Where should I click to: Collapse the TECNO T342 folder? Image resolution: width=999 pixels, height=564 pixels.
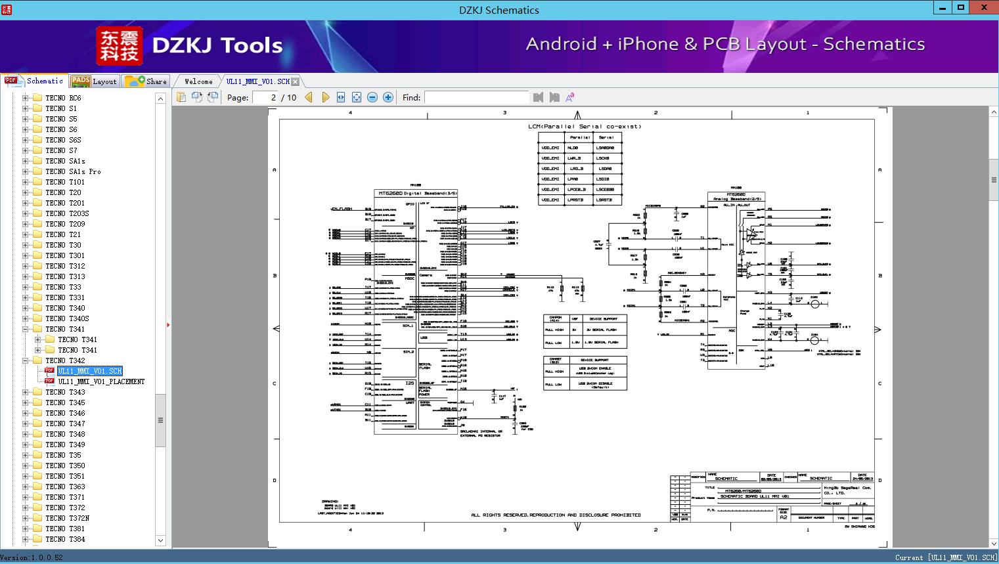coord(25,360)
